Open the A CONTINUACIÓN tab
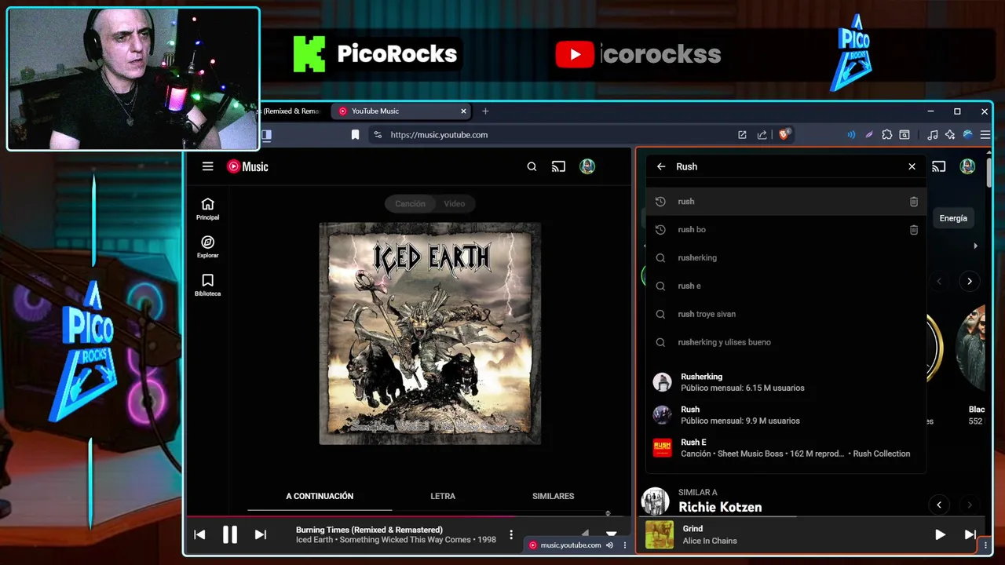 320,496
